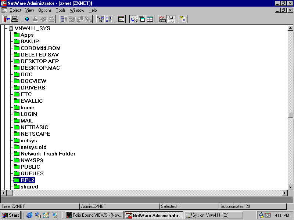Image resolution: width=294 pixels, height=220 pixels.
Task: Click the Start button
Action: pyautogui.click(x=11, y=215)
